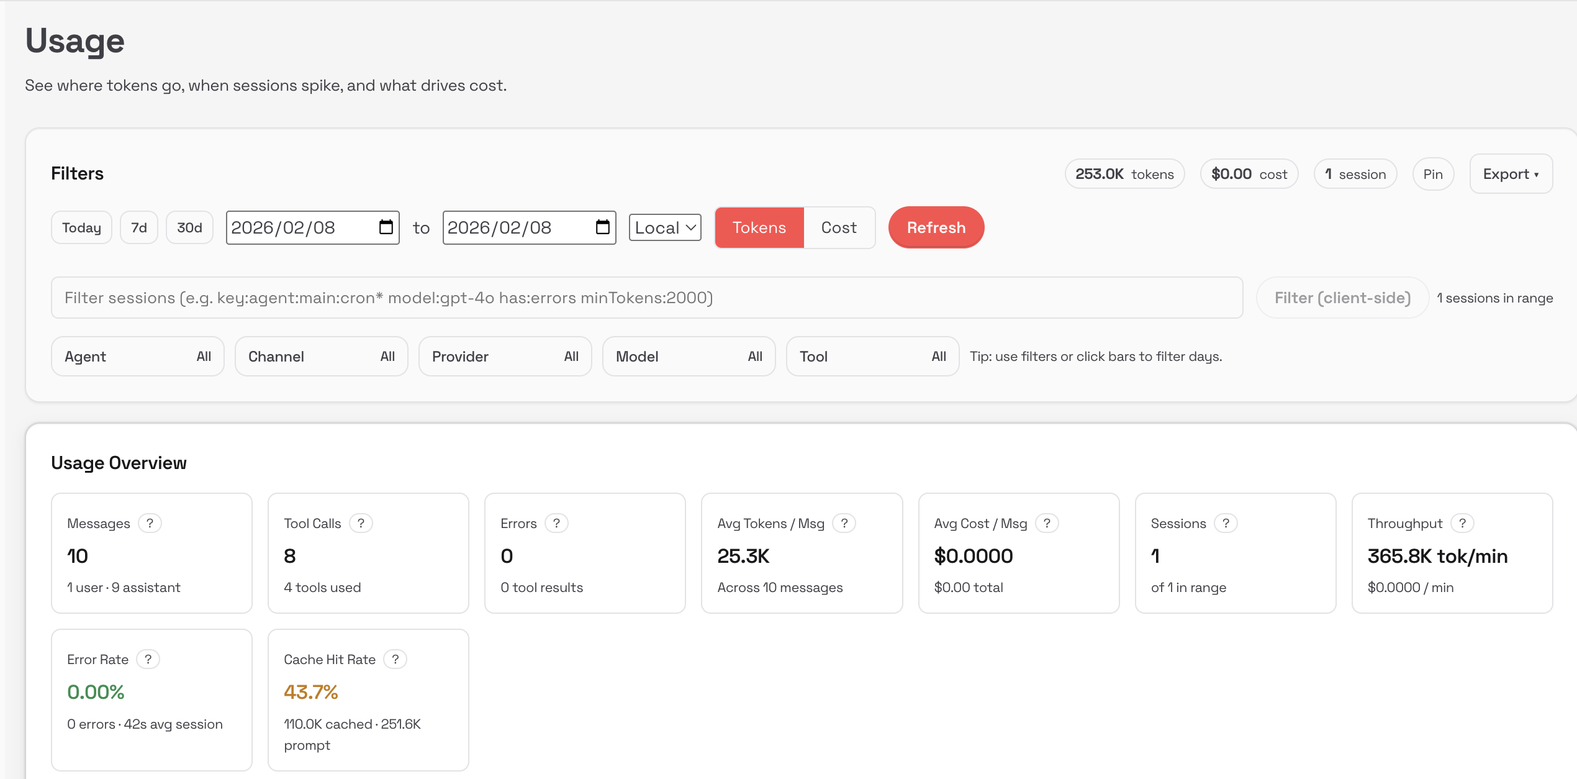Click the Messages help question mark
Viewport: 1577px width, 779px height.
click(150, 523)
